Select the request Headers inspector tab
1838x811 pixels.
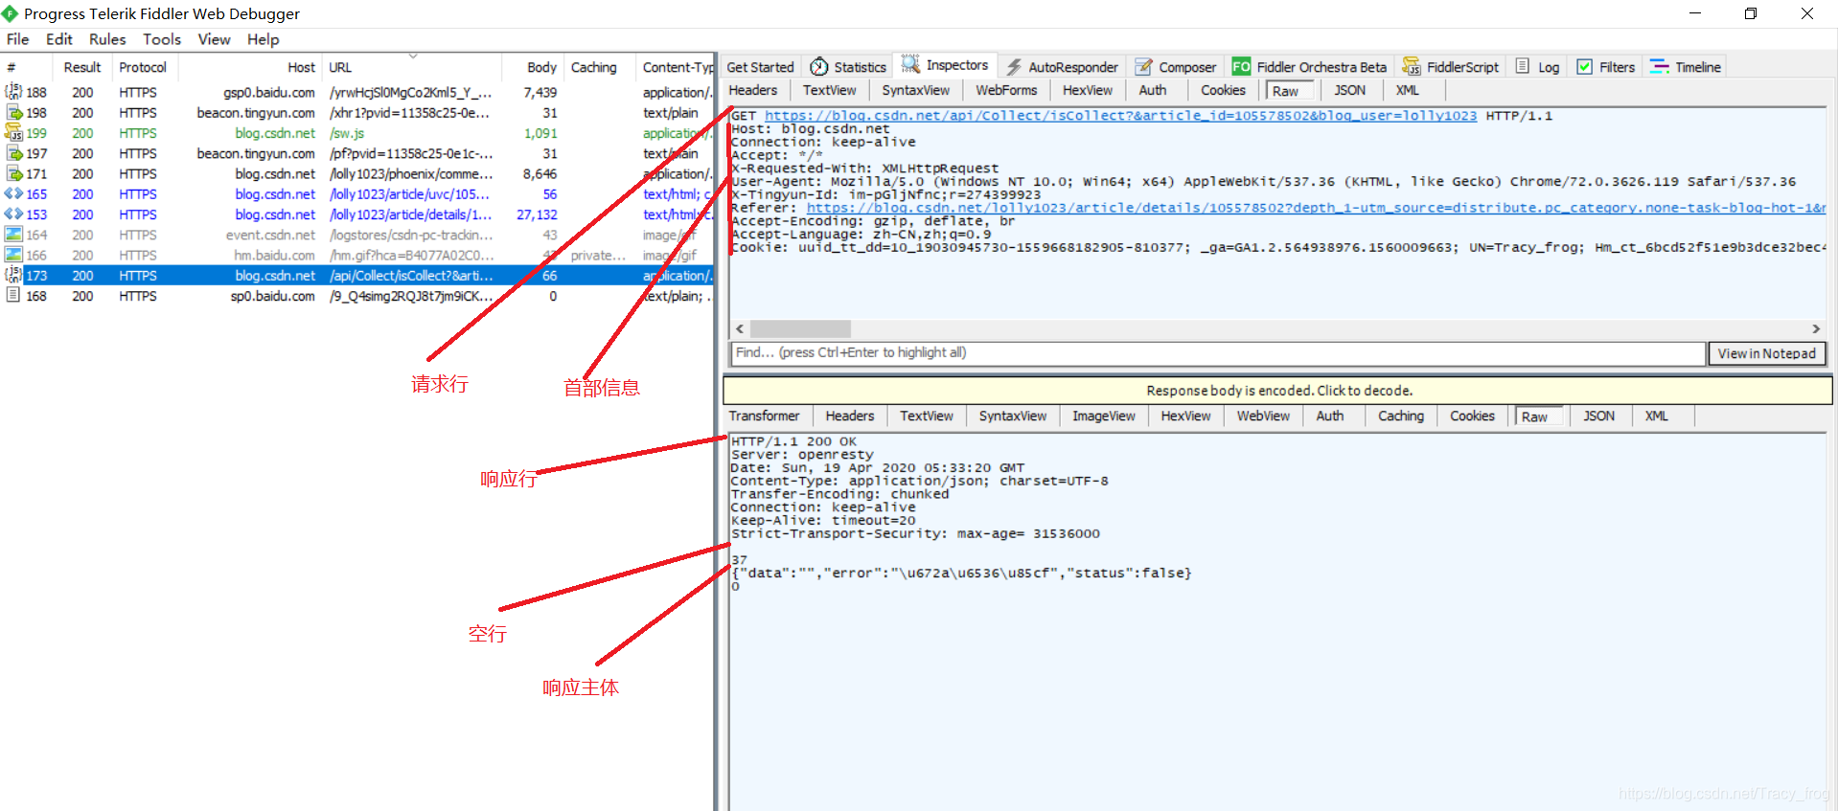click(x=753, y=90)
